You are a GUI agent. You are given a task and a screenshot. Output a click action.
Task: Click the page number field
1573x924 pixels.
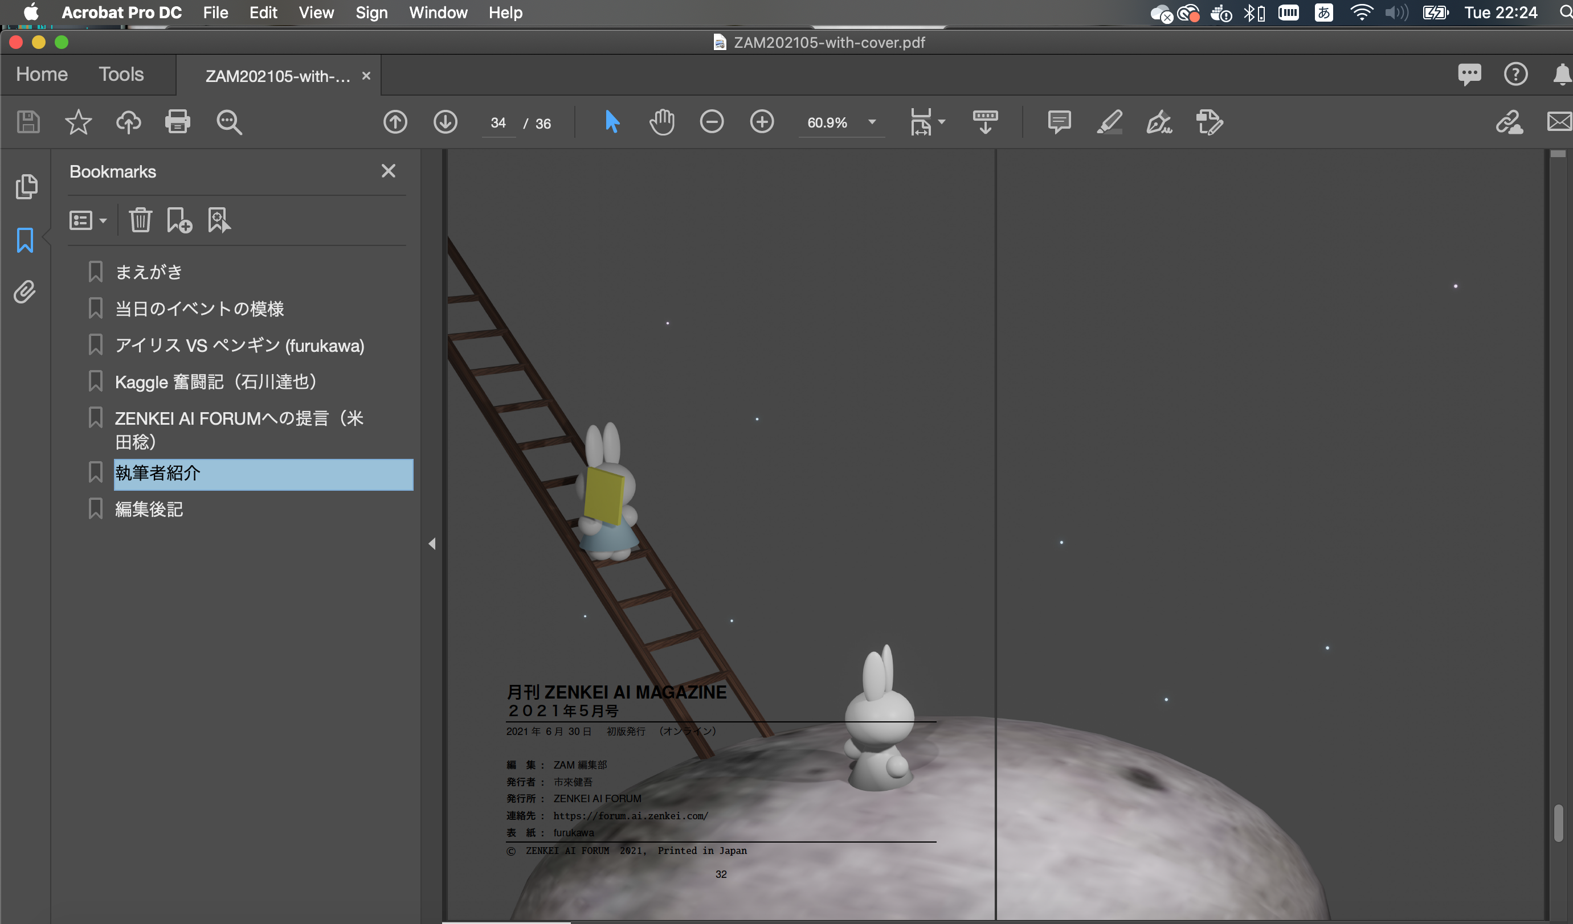[x=498, y=123]
